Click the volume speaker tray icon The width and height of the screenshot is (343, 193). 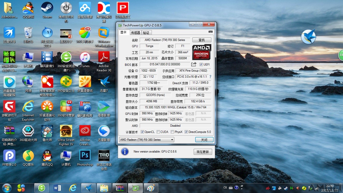298,188
